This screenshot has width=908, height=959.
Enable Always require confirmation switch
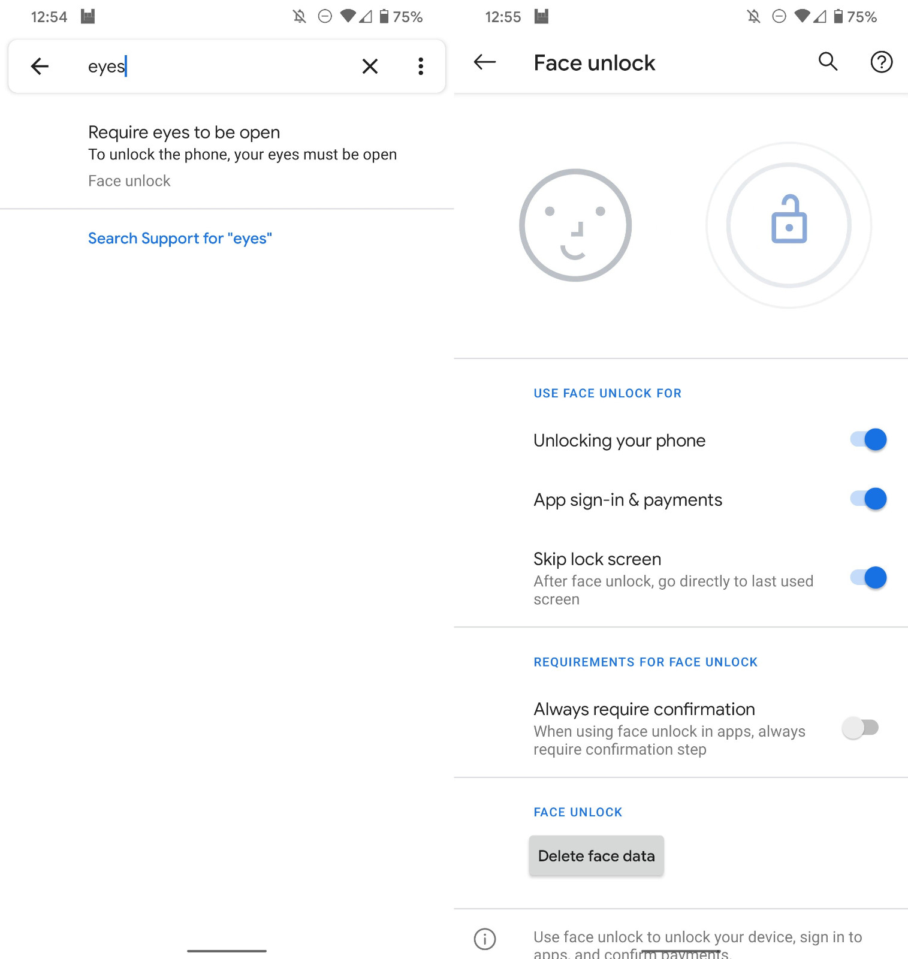click(860, 728)
